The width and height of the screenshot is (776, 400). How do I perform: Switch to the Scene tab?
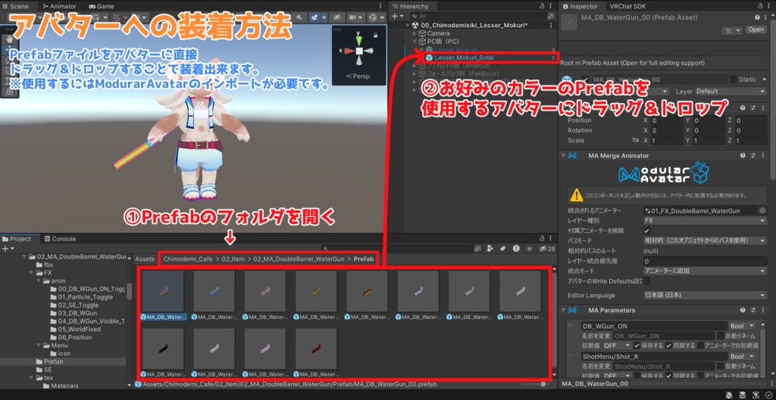[x=17, y=6]
